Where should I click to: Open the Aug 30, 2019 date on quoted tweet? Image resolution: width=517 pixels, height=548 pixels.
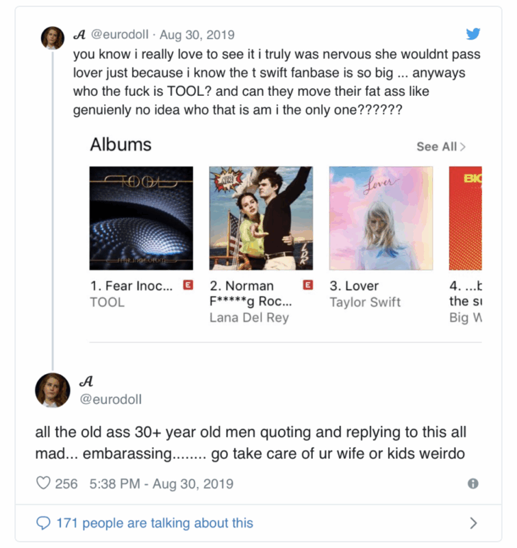tap(197, 35)
